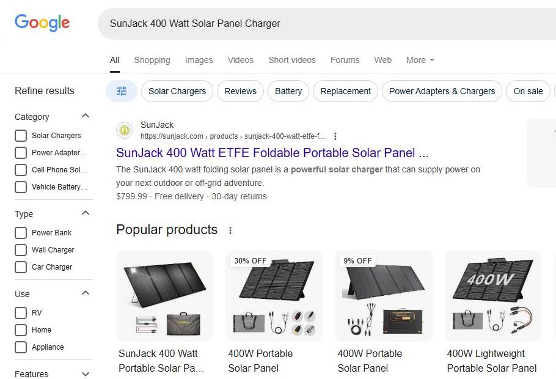Open Popular products three-dot options
Screen dimensions: 556x379
(230, 230)
